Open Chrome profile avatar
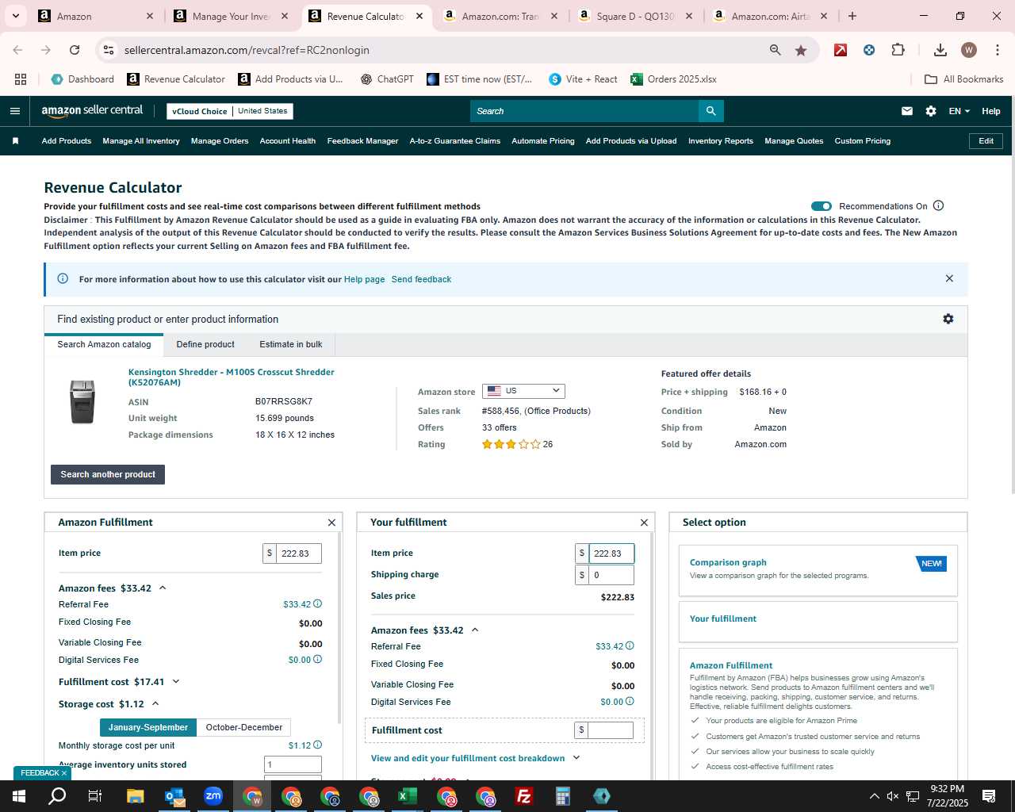Viewport: 1015px width, 812px height. pos(969,50)
